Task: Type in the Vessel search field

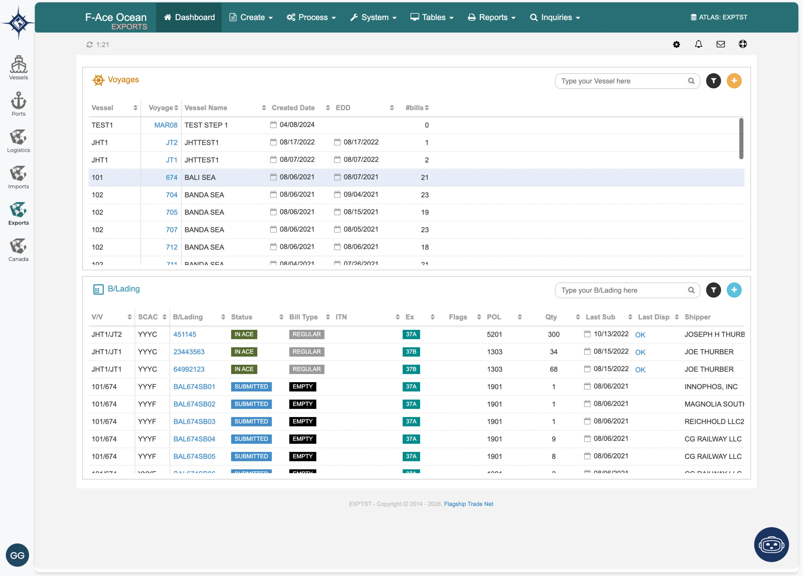Action: coord(622,81)
